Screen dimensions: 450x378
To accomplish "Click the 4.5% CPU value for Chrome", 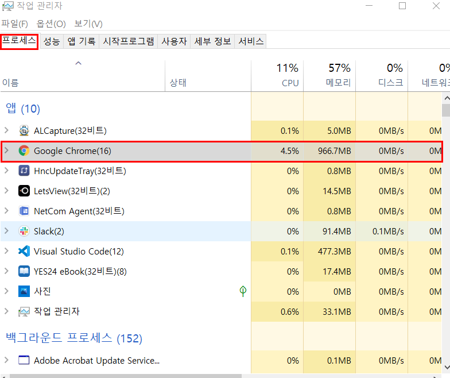I will pos(289,151).
